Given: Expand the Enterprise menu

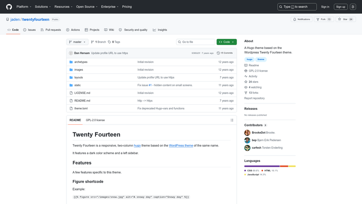Looking at the screenshot, I should click(110, 7).
